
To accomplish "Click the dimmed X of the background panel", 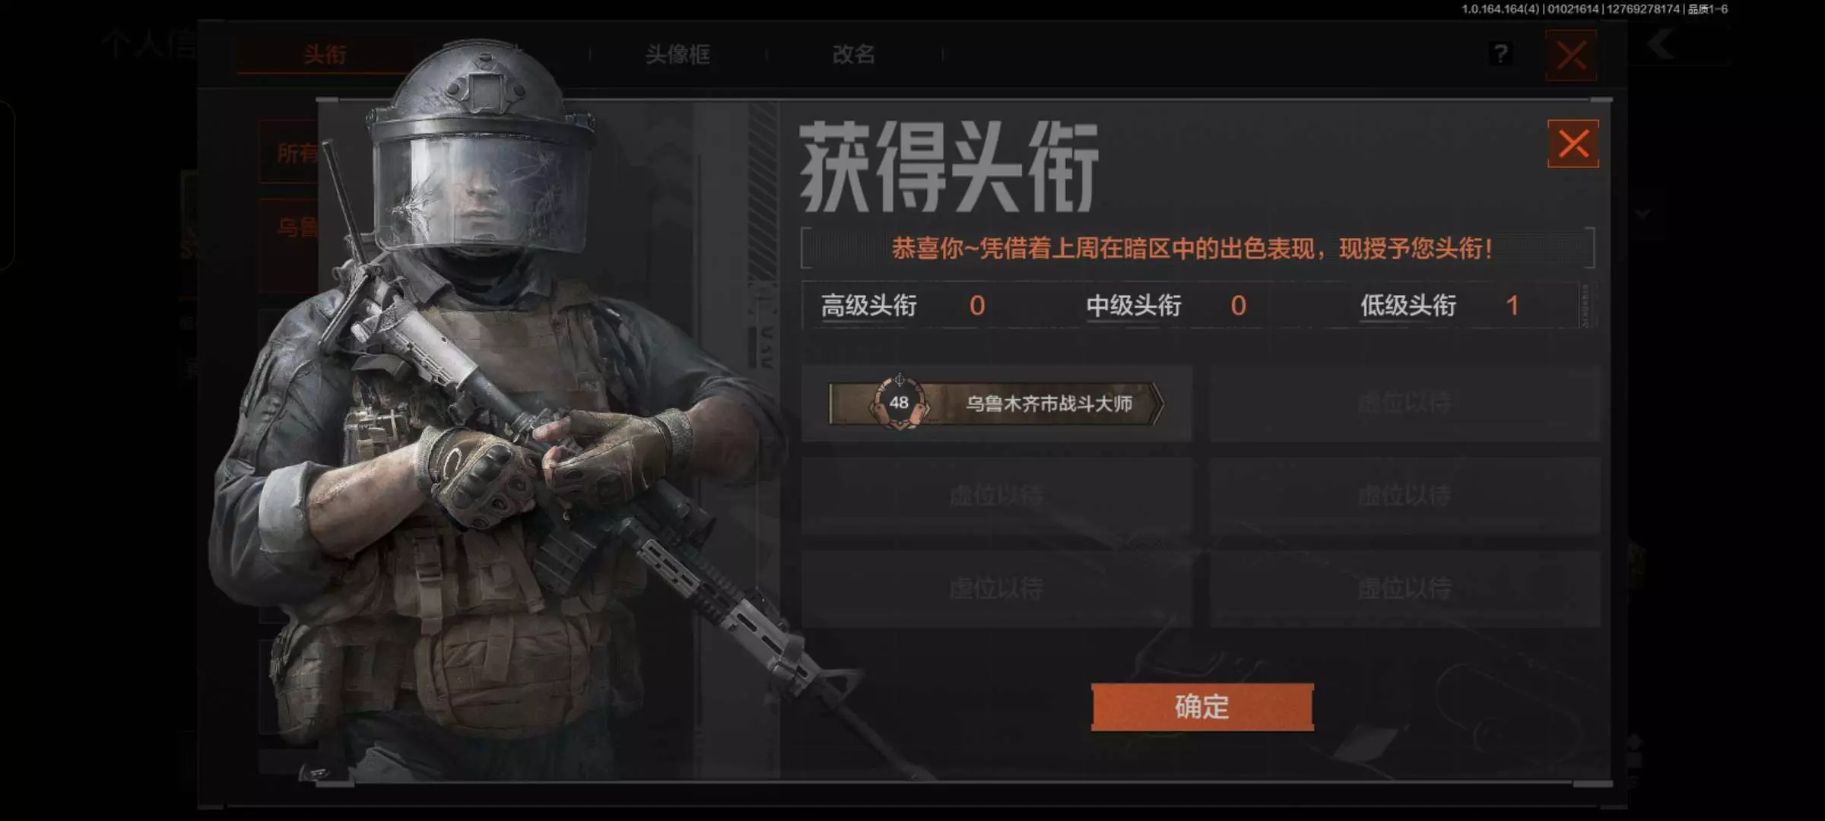I will 1571,55.
